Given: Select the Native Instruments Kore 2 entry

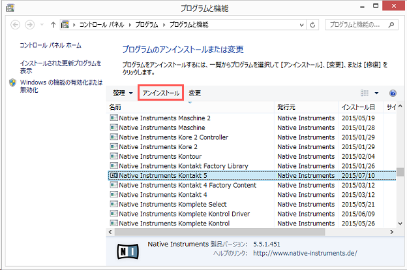Looking at the screenshot, I should tap(251, 147).
